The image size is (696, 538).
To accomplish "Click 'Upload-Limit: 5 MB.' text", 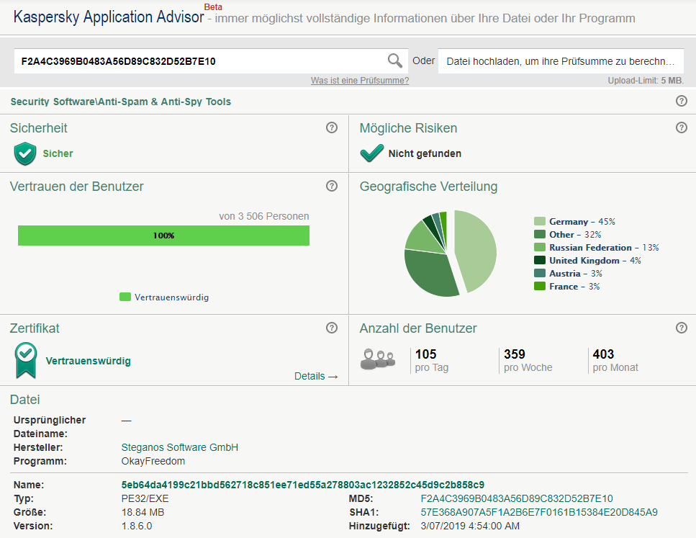I will (x=646, y=81).
